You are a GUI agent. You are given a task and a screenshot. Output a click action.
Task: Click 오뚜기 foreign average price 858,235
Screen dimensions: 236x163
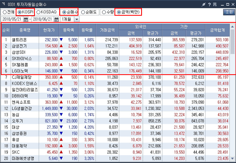coord(154,121)
